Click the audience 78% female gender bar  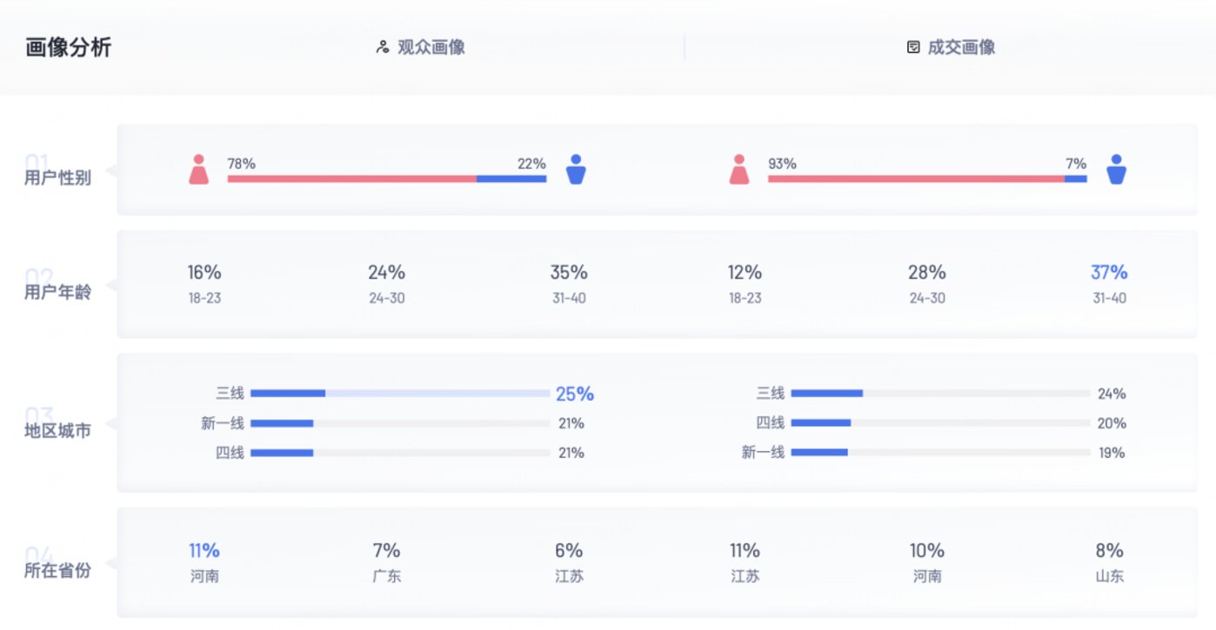click(x=351, y=179)
